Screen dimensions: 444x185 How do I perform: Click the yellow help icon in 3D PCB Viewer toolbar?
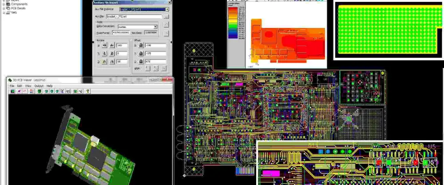click(88, 91)
